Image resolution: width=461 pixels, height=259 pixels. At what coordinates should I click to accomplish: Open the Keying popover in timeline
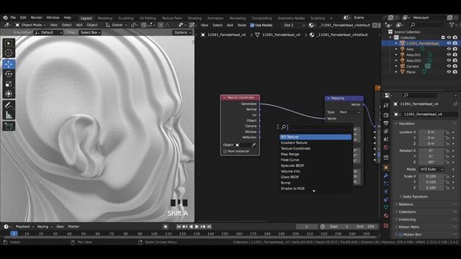pyautogui.click(x=45, y=227)
